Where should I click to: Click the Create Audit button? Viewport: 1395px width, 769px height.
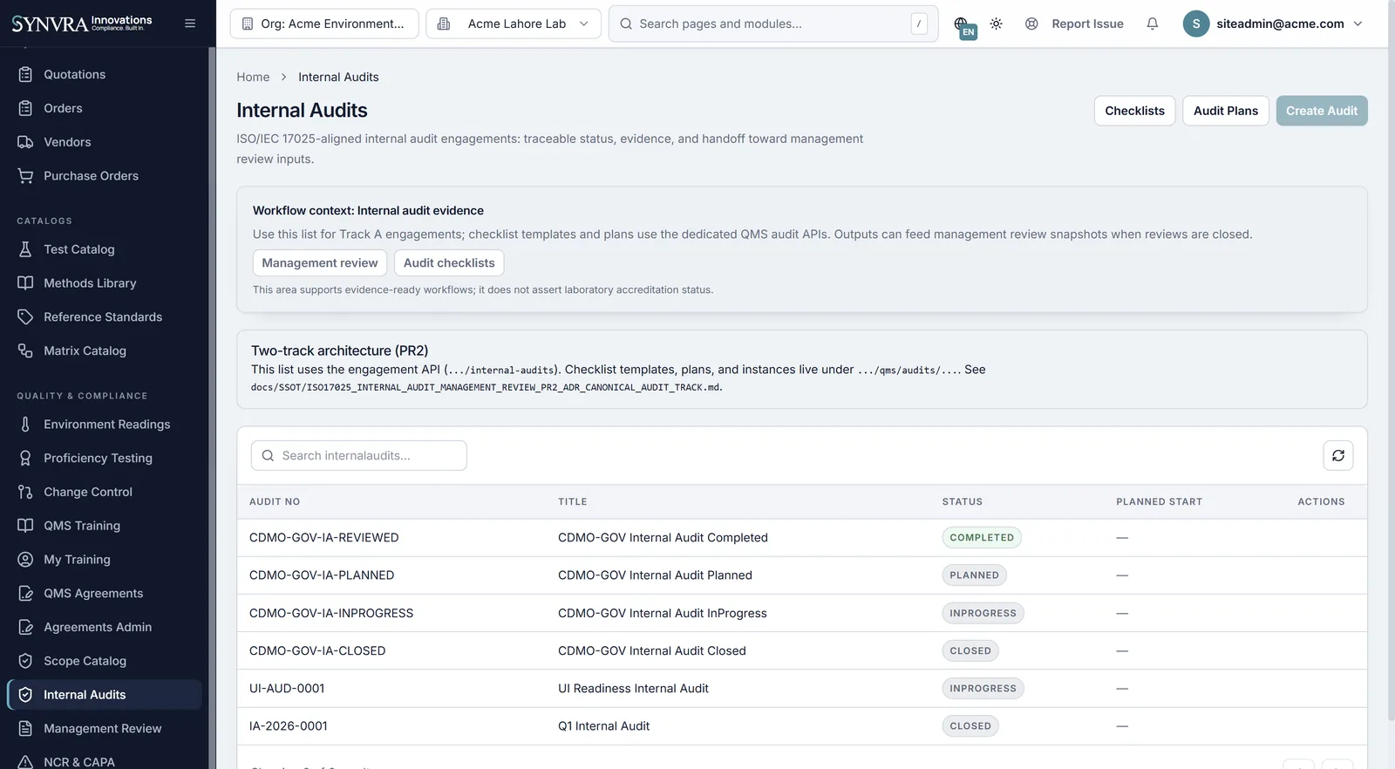point(1321,111)
